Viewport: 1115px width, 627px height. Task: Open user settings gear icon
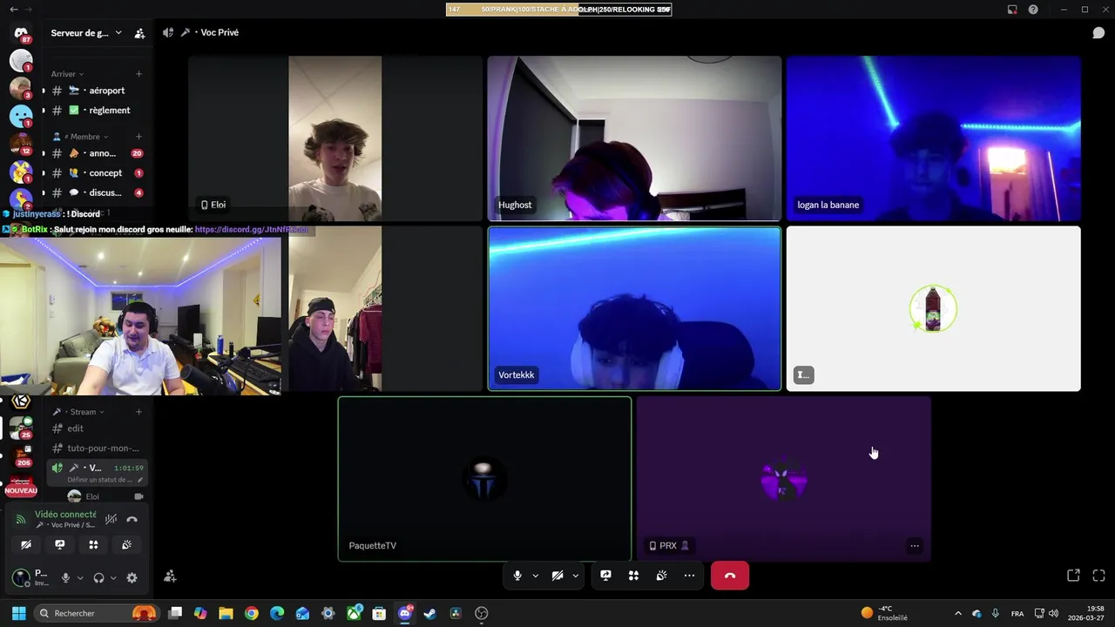point(132,577)
